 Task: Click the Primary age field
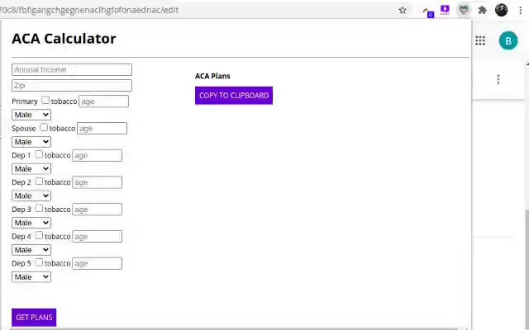point(103,101)
